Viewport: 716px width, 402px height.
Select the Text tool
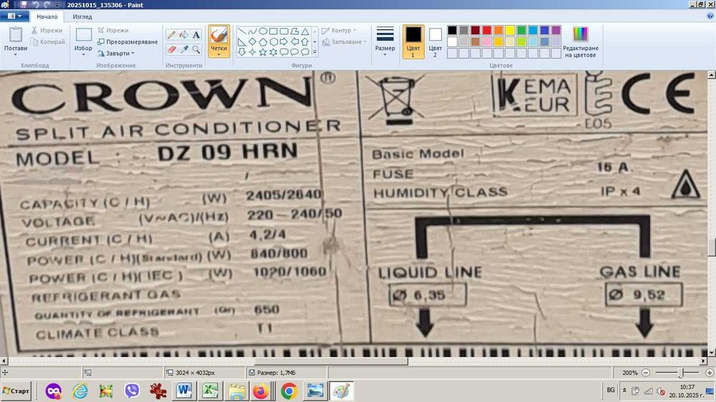pyautogui.click(x=196, y=34)
